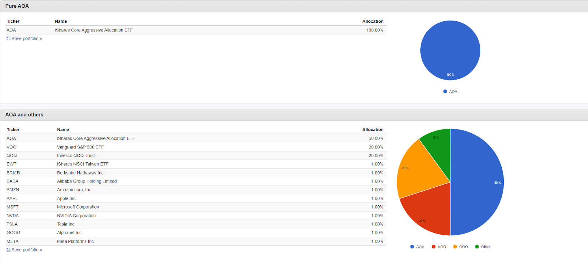The width and height of the screenshot is (588, 261).
Task: Click 'NVIDIA Corporation' name
Action: click(x=76, y=216)
